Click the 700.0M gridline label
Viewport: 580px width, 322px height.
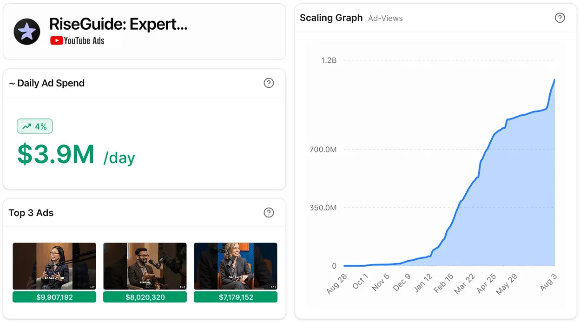tap(323, 149)
